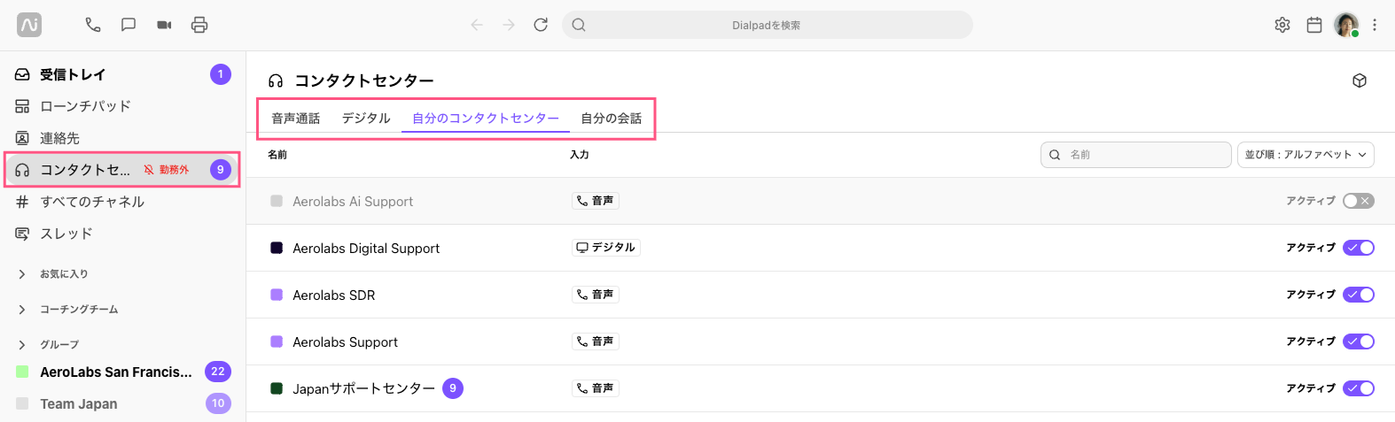Image resolution: width=1395 pixels, height=422 pixels.
Task: Start a video meeting via camera icon
Action: pyautogui.click(x=164, y=25)
